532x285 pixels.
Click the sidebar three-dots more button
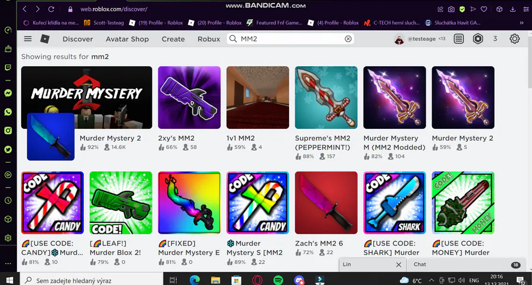tap(8, 263)
